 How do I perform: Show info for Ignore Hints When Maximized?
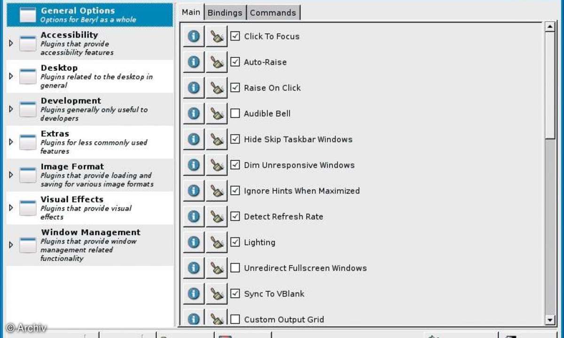(x=194, y=191)
